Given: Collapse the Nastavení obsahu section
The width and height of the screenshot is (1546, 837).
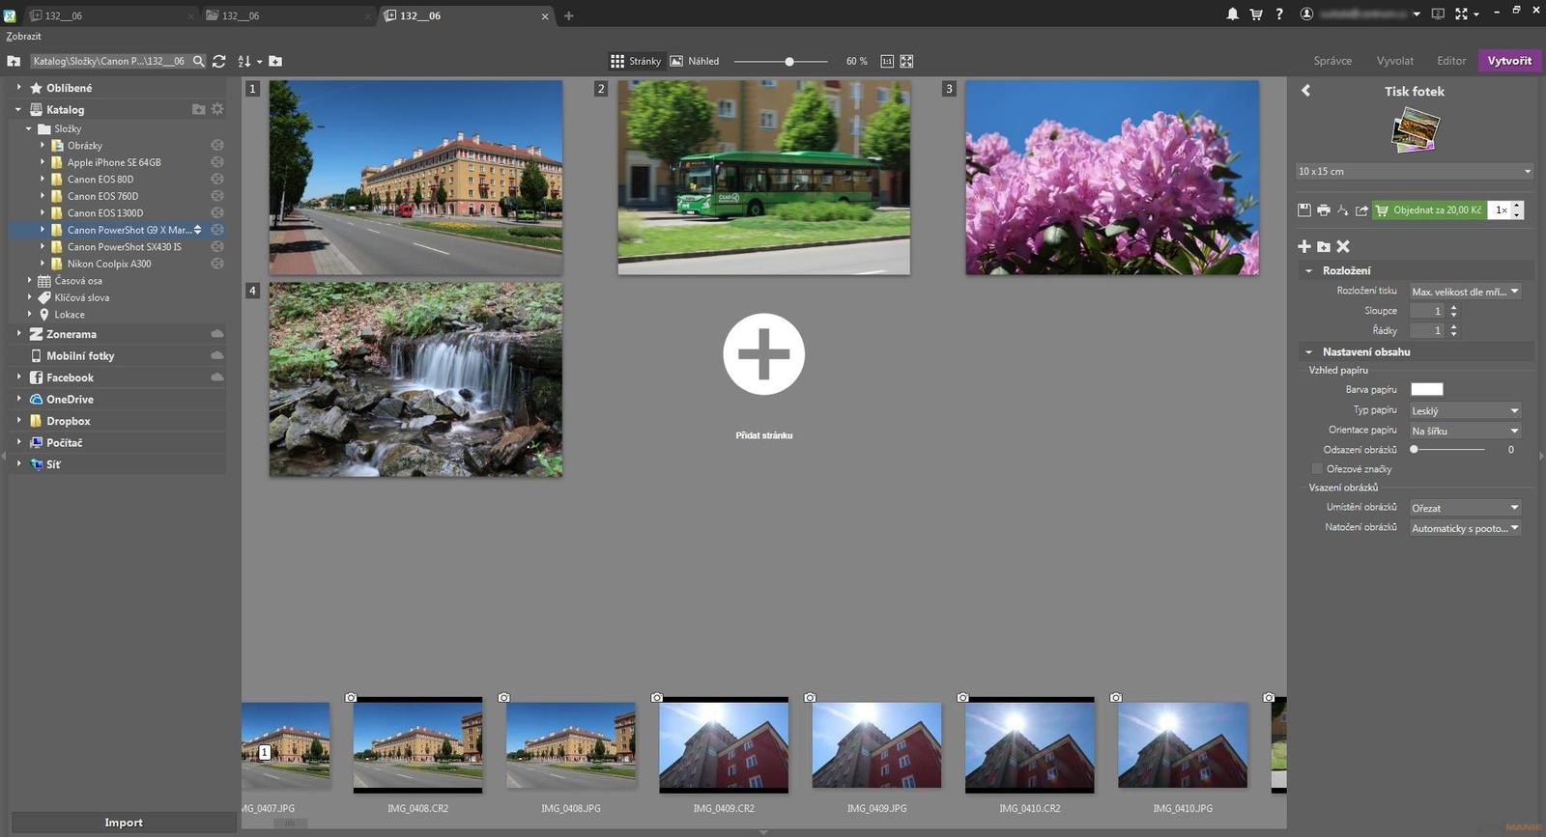Looking at the screenshot, I should [x=1309, y=352].
